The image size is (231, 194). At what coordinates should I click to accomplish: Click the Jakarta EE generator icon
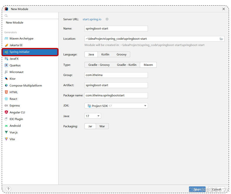[x=6, y=45]
